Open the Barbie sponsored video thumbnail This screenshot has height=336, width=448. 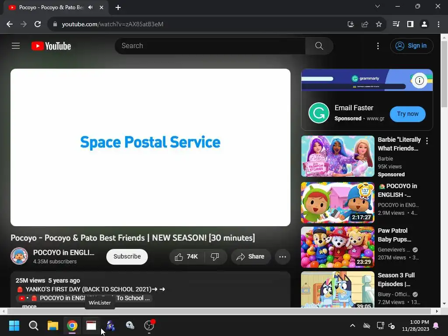pos(338,156)
